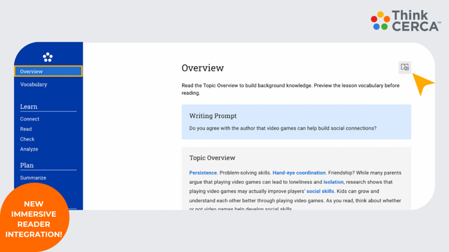Open the Immersive Reader icon button

[x=405, y=67]
